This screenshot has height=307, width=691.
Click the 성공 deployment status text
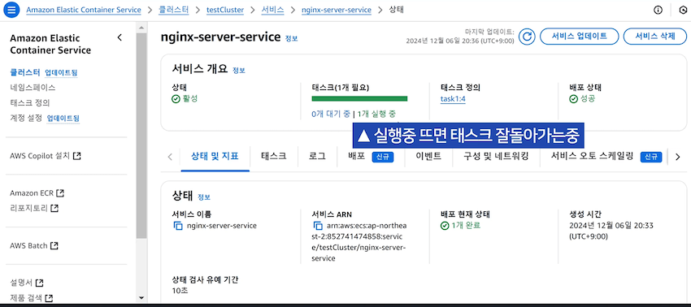pos(588,98)
